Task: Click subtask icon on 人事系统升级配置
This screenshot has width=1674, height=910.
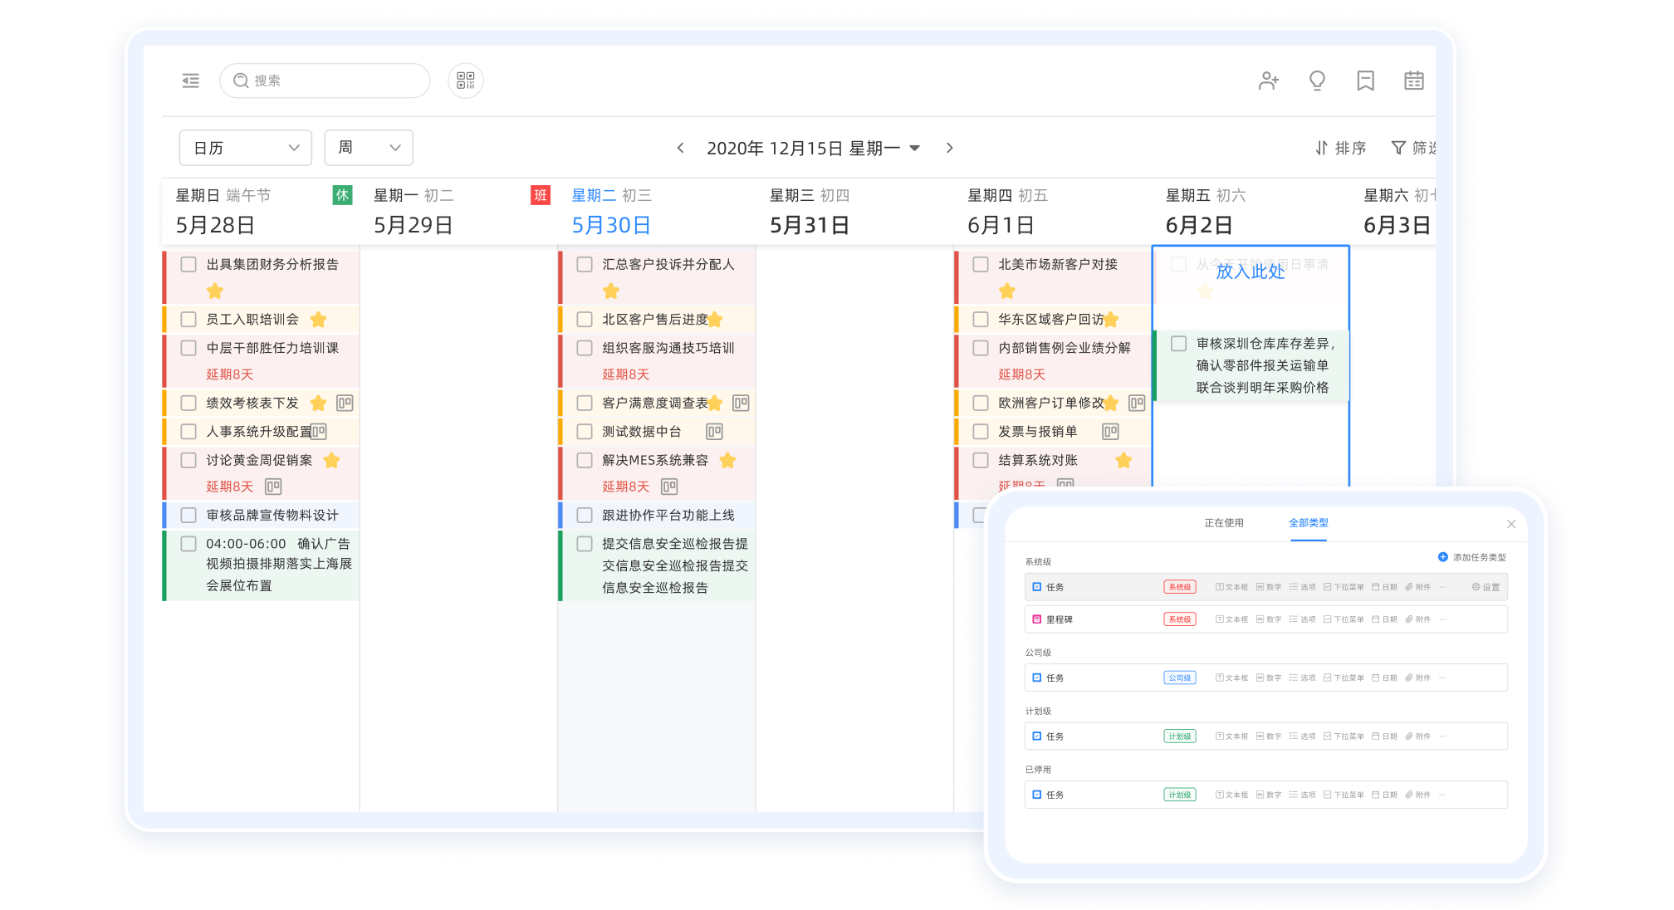Action: [319, 432]
